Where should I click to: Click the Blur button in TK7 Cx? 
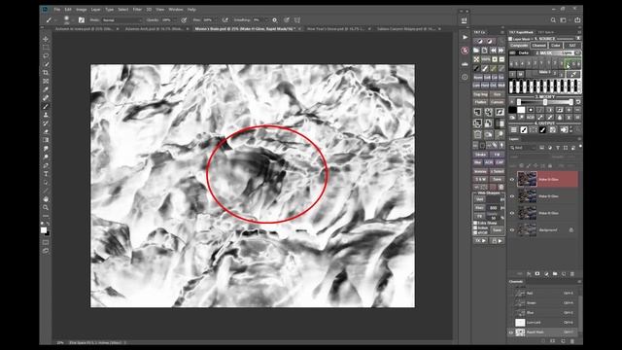(477, 162)
